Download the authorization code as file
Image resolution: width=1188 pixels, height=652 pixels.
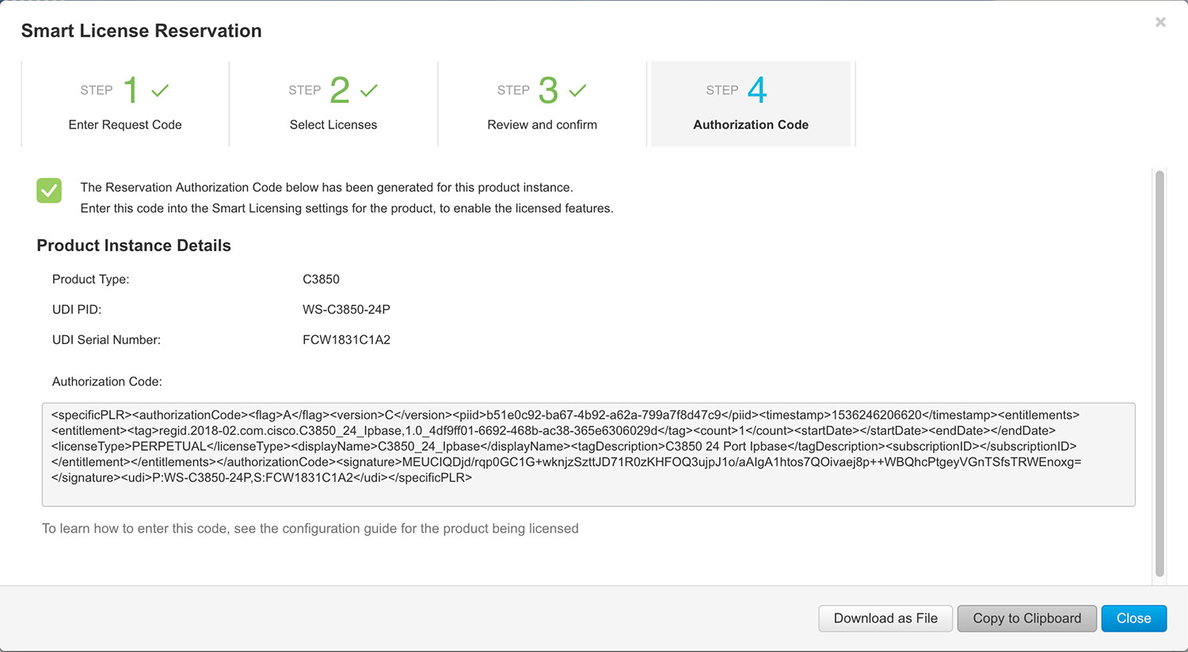tap(885, 619)
